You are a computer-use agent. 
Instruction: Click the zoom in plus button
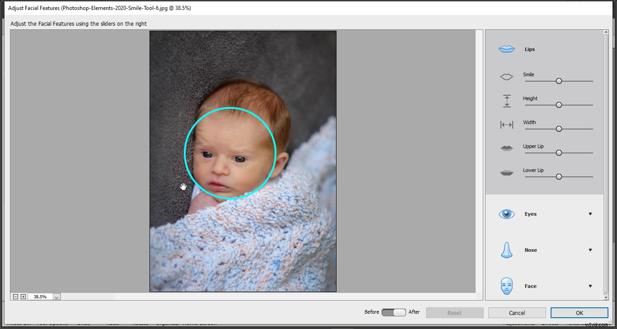[x=23, y=297]
